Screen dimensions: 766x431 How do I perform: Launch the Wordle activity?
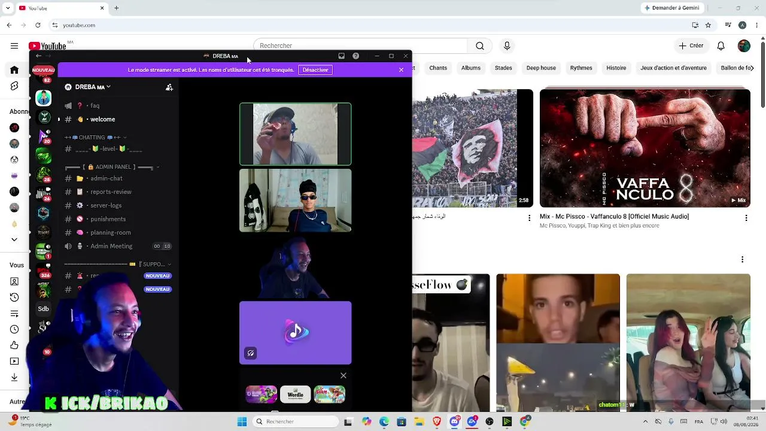296,394
